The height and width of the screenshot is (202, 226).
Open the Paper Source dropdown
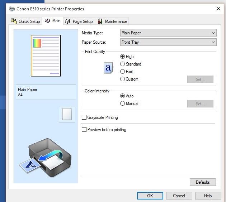[x=168, y=42]
